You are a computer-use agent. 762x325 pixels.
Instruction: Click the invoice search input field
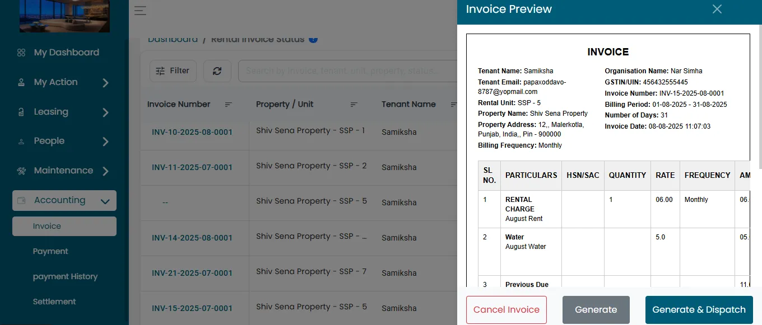347,71
